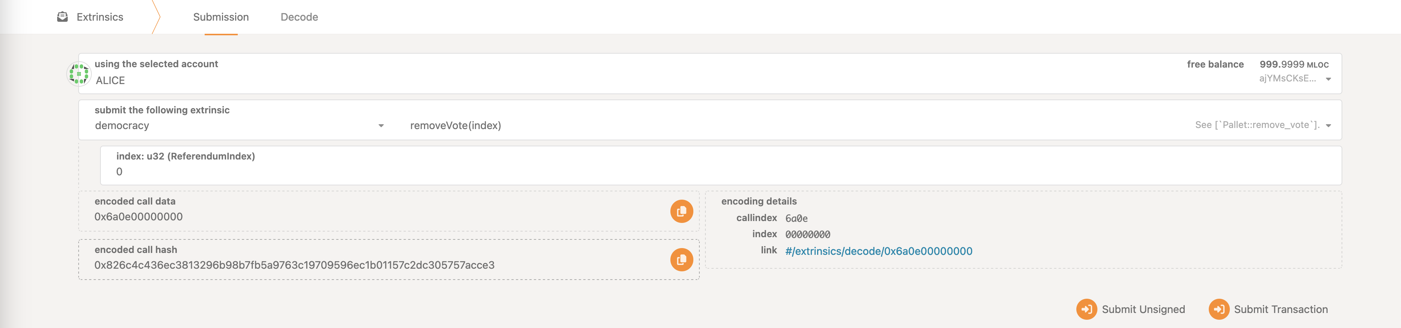The image size is (1401, 328).
Task: Switch to the Decode tab
Action: pyautogui.click(x=299, y=17)
